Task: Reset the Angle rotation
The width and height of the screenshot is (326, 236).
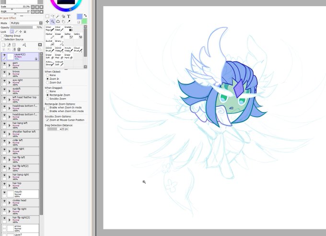Action: click(41, 11)
